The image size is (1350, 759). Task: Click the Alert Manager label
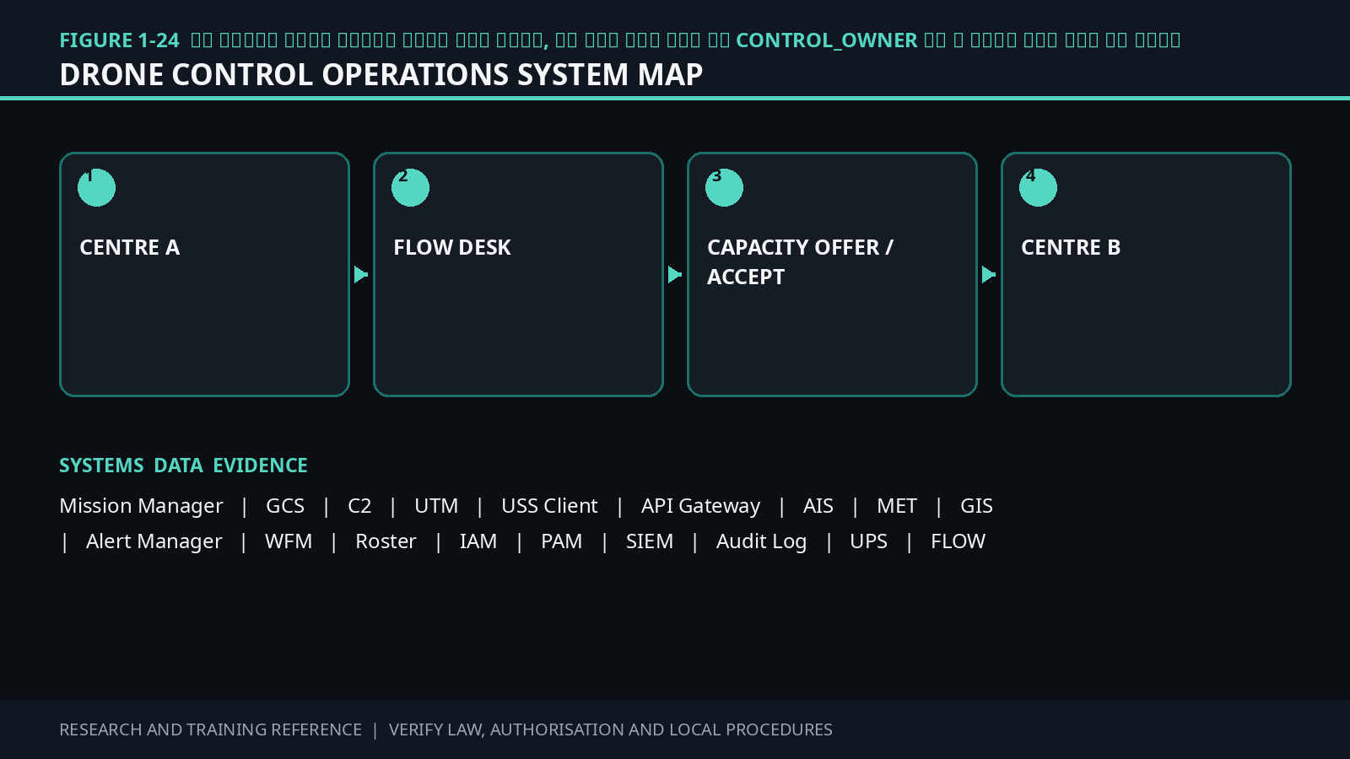tap(154, 541)
